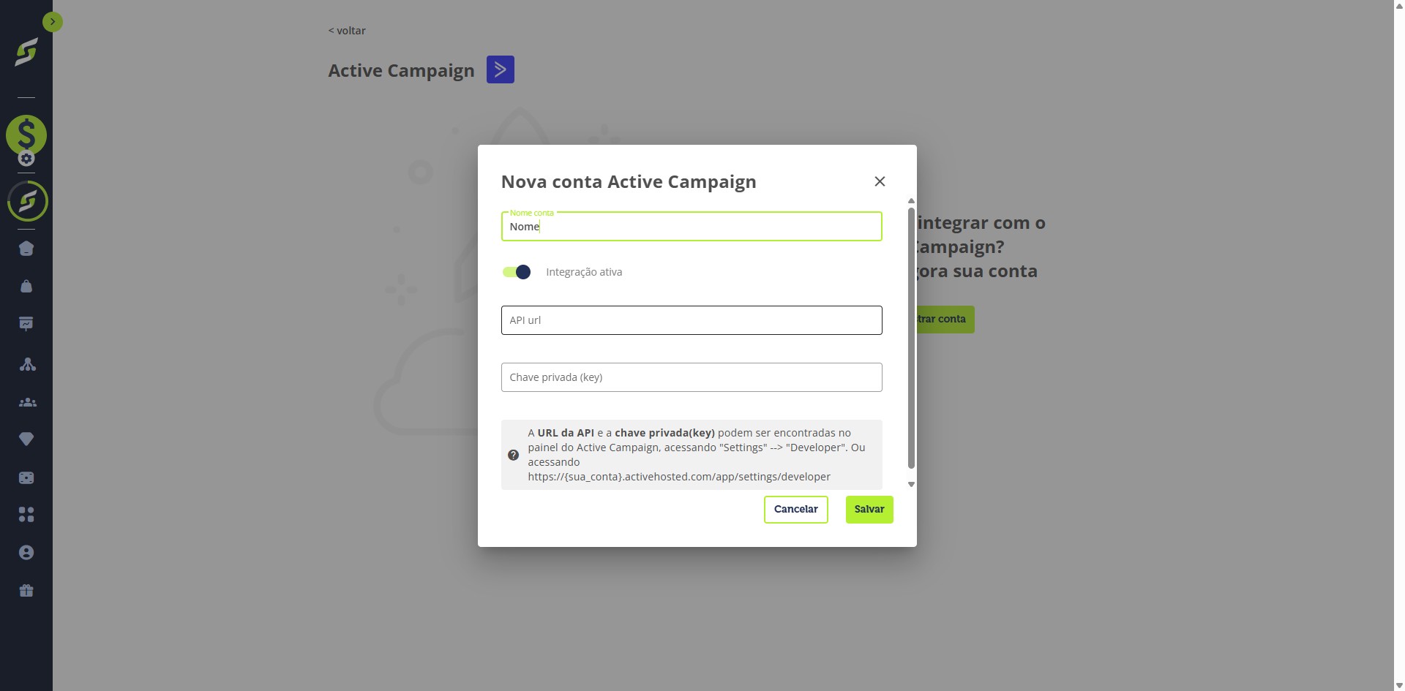Click the dialog scrollbar down arrow
The image size is (1405, 691).
point(911,484)
